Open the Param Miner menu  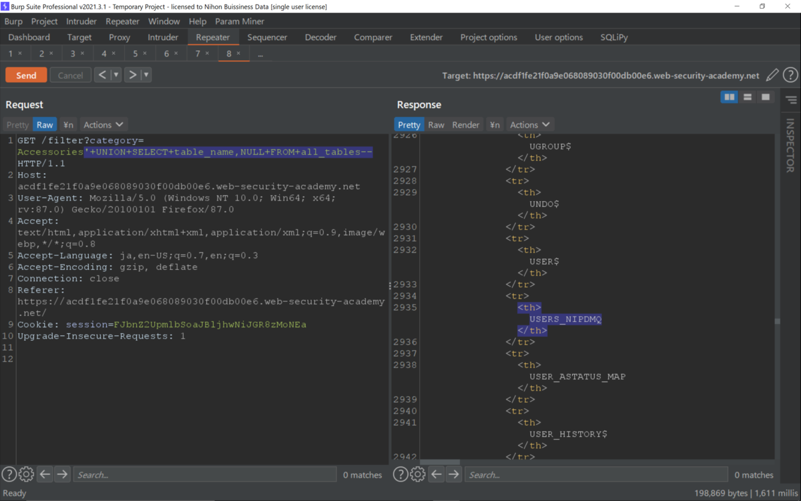coord(240,21)
